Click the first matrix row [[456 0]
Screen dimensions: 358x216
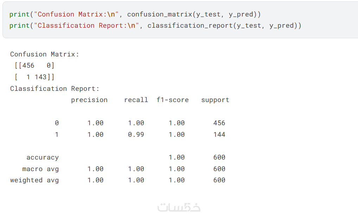click(34, 66)
